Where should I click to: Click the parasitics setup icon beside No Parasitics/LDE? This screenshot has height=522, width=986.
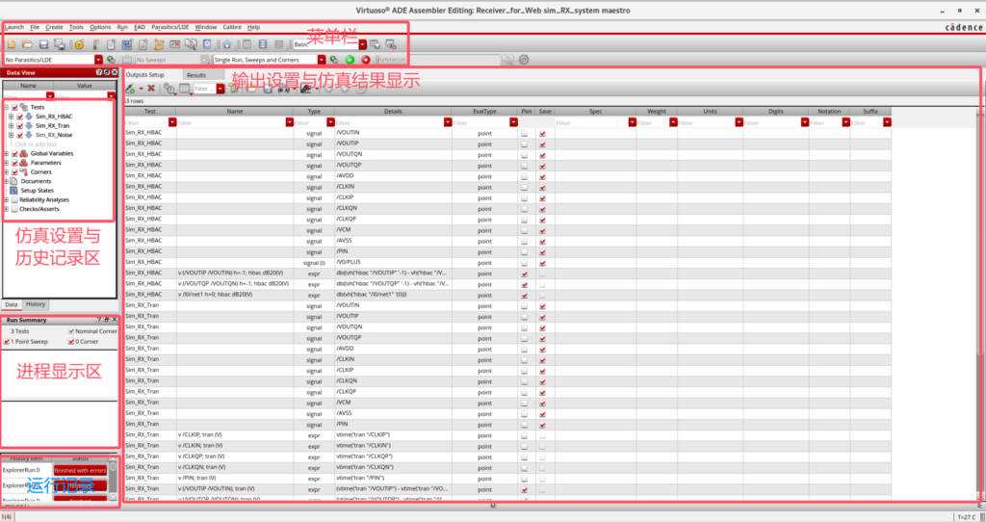(x=110, y=59)
